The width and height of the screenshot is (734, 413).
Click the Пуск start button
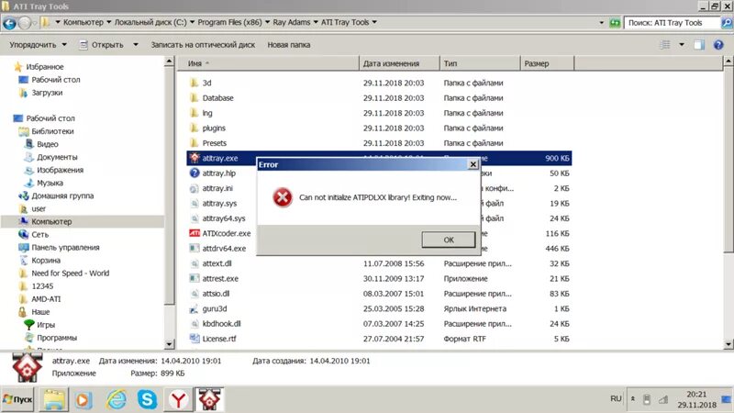pos(17,399)
